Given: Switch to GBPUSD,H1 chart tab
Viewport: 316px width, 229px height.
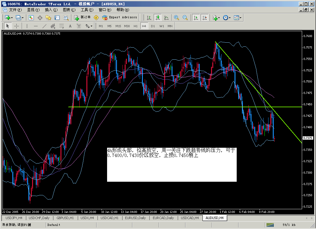Looking at the screenshot, I should (65, 218).
